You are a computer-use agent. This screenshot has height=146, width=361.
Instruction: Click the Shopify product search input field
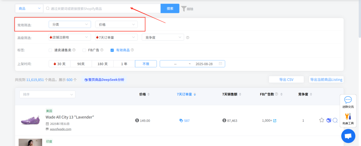[102, 8]
